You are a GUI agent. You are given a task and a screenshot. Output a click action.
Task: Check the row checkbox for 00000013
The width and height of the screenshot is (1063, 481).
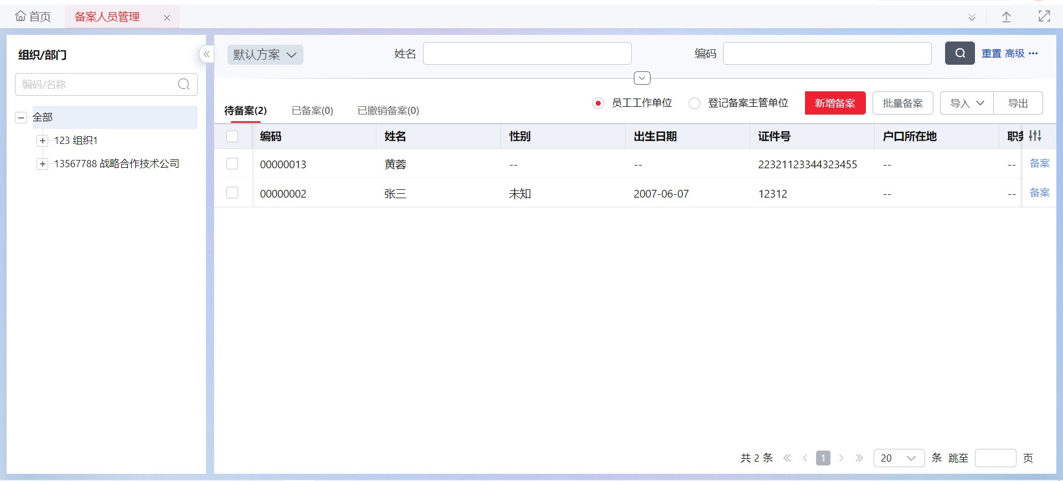[x=233, y=164]
